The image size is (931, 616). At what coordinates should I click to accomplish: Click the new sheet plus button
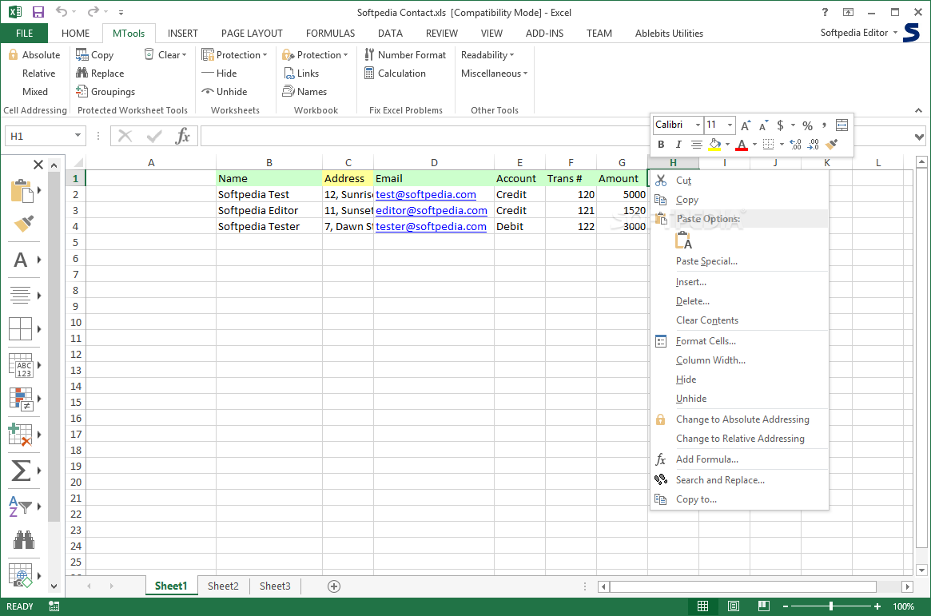coord(334,586)
